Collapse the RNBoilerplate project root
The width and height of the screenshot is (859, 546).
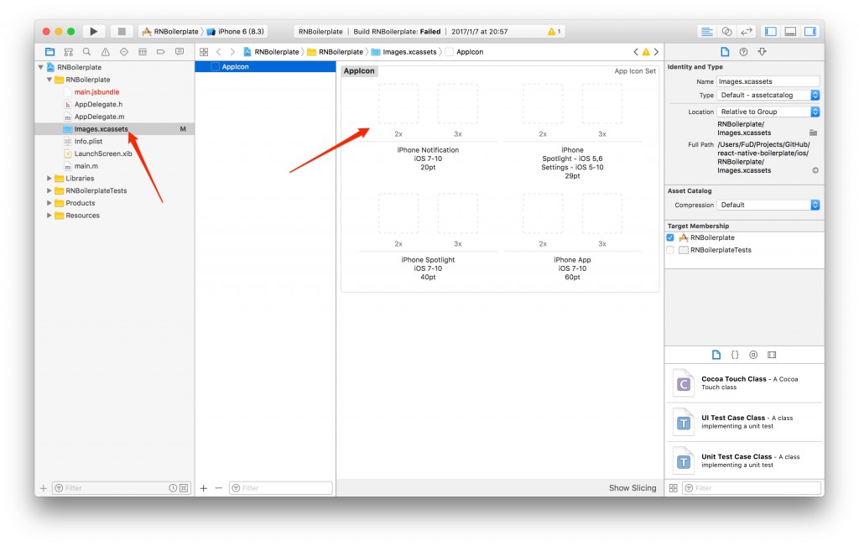[40, 67]
